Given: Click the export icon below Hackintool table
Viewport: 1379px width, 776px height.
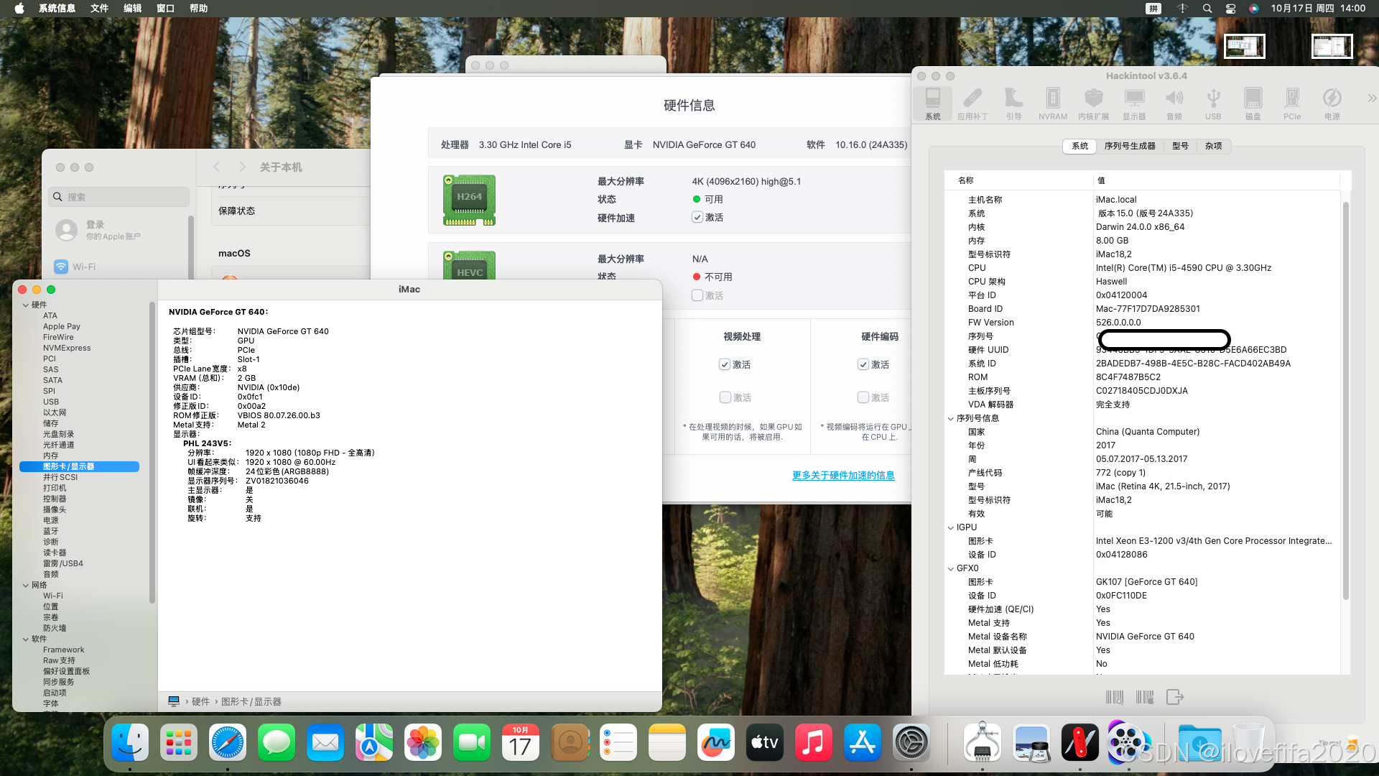Looking at the screenshot, I should [1174, 697].
